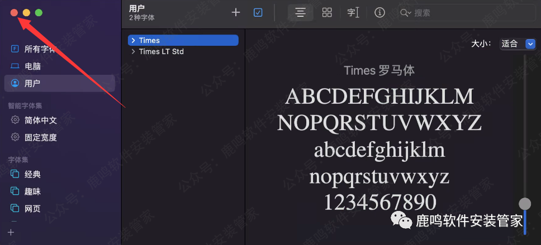Click collection icon beside 经典
Screen dimensions: 541x245
(x=15, y=174)
